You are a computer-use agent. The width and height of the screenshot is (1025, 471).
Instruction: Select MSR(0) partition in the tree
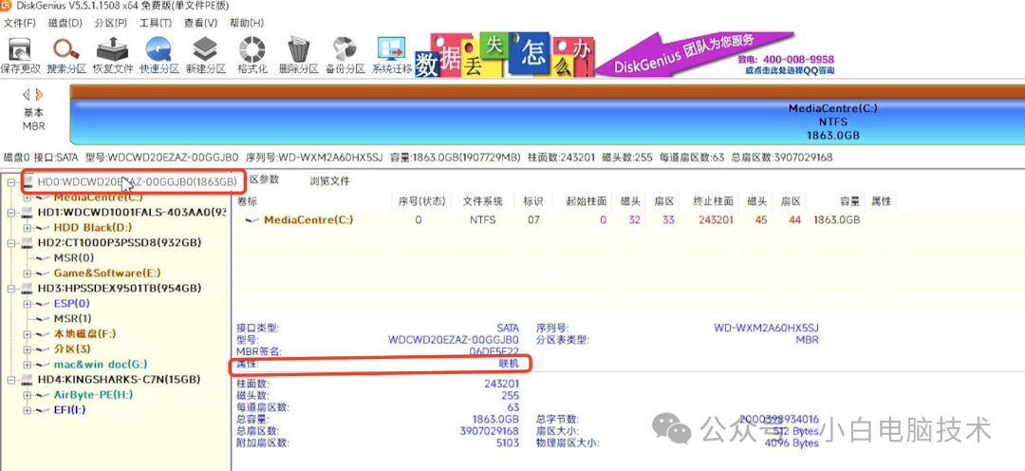tap(74, 257)
